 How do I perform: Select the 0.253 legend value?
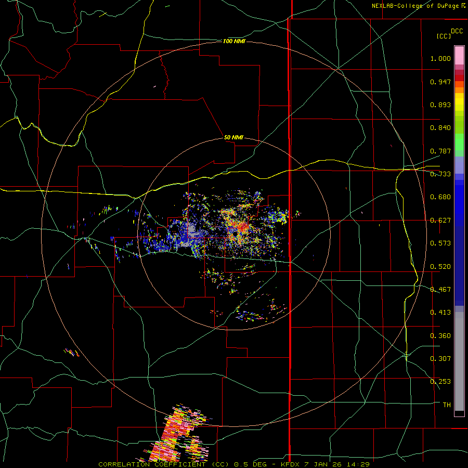coord(440,382)
